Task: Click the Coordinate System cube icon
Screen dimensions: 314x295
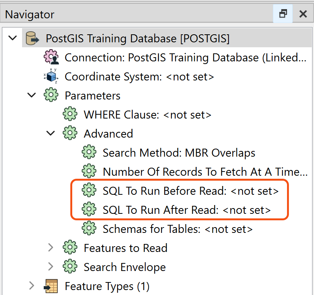Action: (51, 77)
